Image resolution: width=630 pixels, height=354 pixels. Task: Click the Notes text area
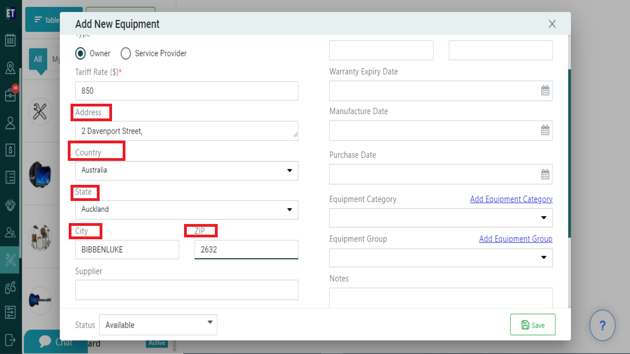click(441, 298)
